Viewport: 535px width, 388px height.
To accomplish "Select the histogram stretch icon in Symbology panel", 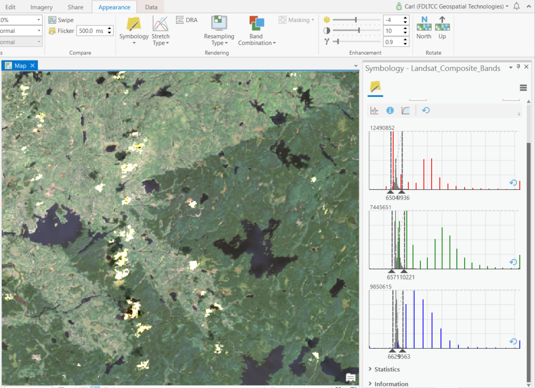I will tap(374, 110).
